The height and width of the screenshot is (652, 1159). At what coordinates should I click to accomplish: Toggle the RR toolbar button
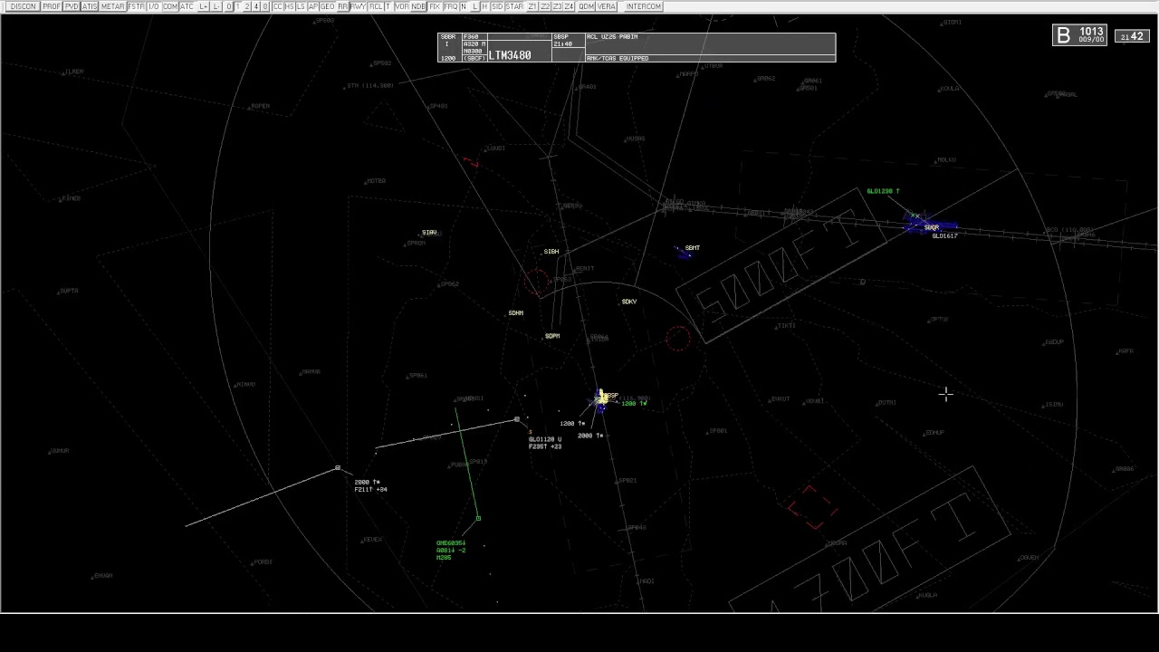point(343,6)
